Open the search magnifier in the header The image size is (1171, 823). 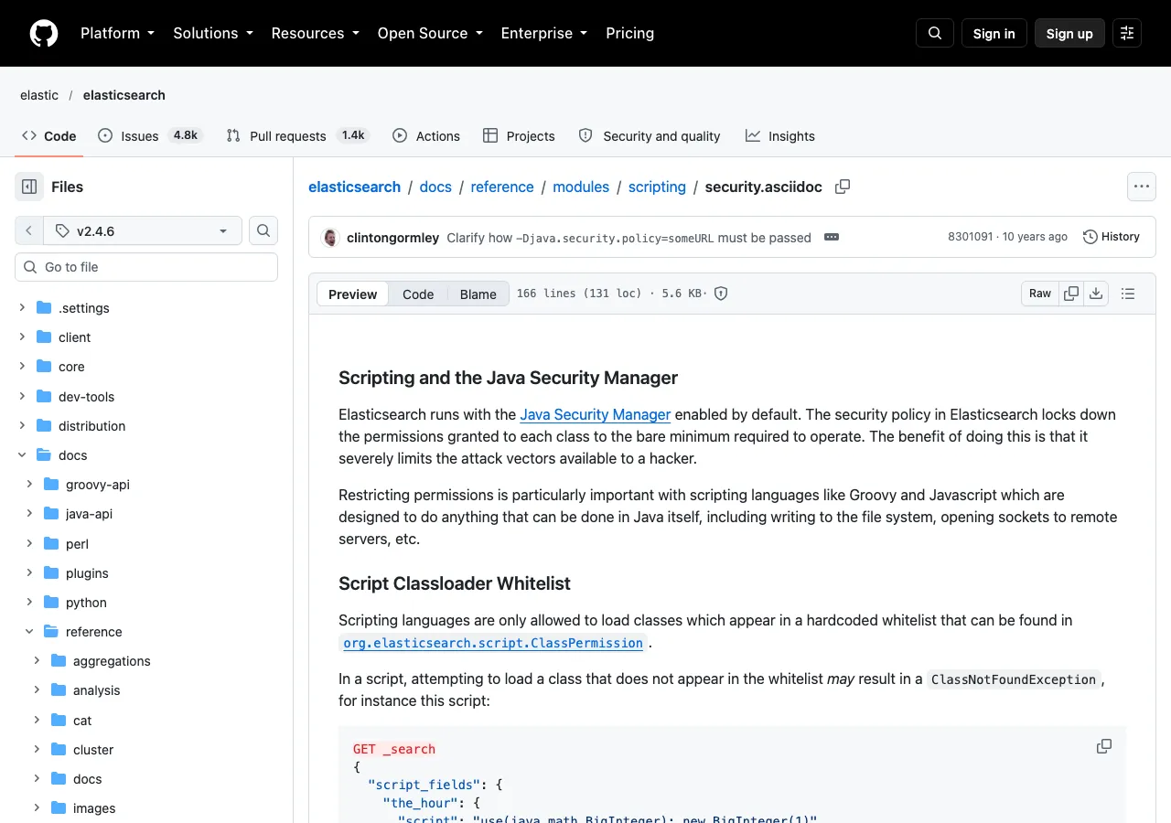(x=935, y=33)
